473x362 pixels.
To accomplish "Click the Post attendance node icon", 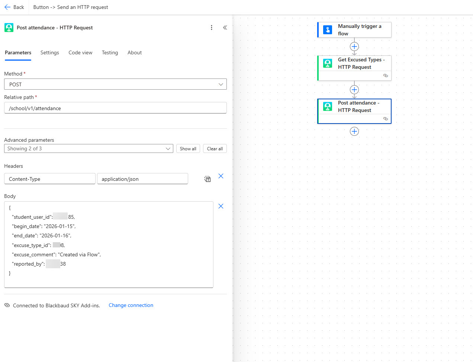I will (328, 106).
